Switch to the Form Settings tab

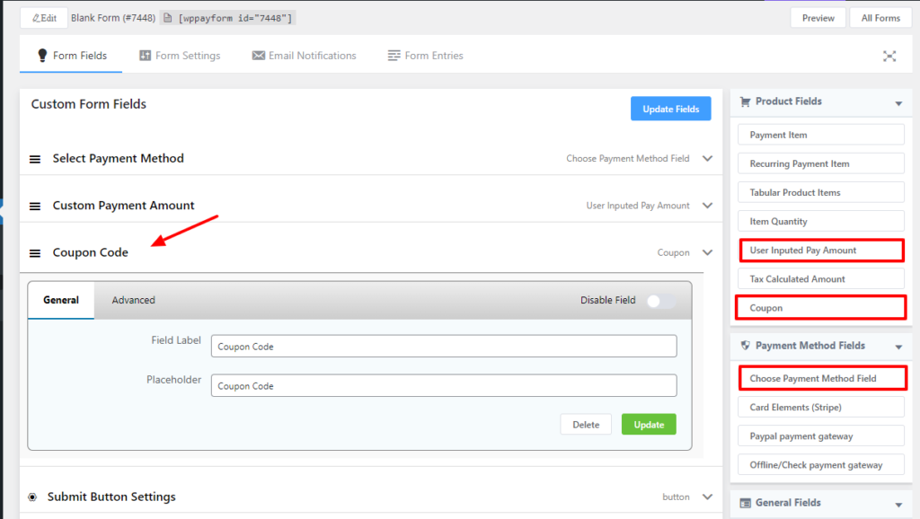[180, 56]
